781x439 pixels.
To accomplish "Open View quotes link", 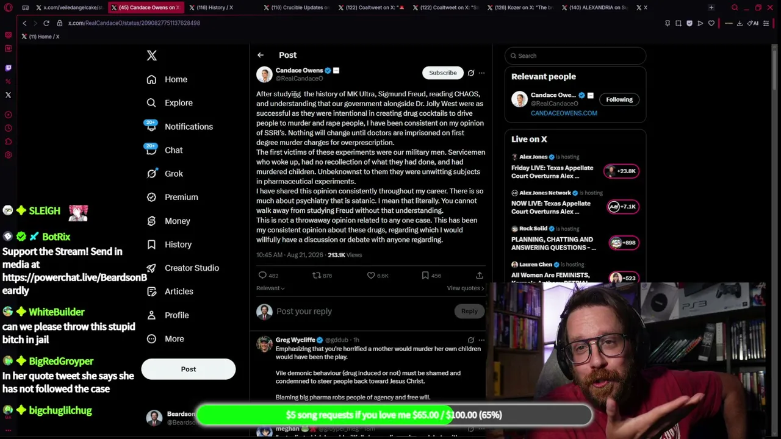I will 466,288.
